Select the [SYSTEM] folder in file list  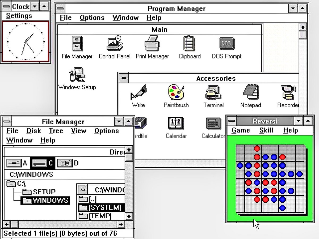102,207
